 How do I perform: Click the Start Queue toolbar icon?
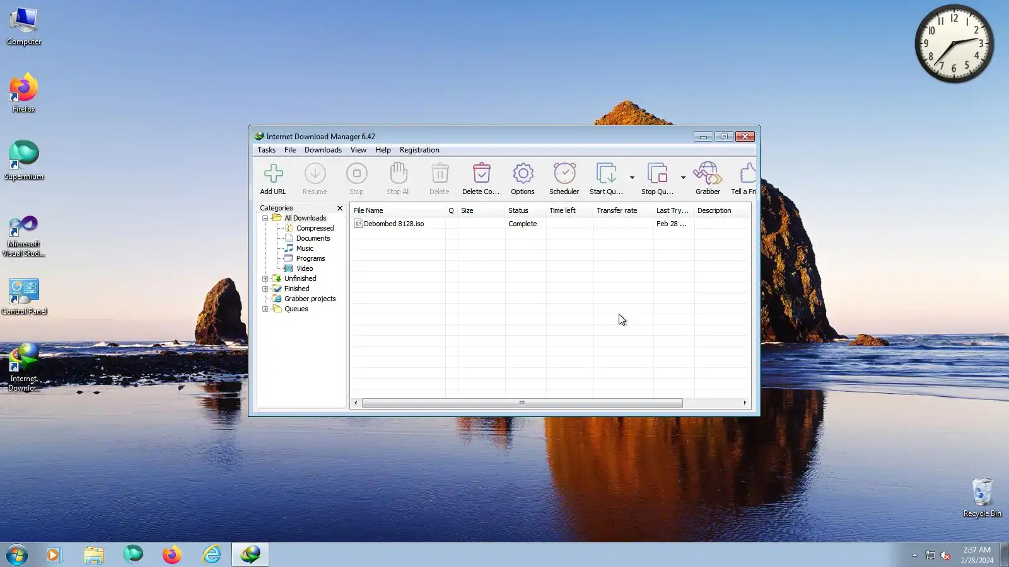[x=606, y=178]
